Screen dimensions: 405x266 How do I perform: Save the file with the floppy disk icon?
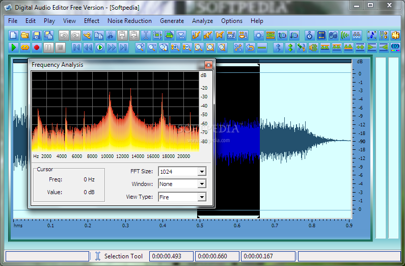(x=37, y=35)
